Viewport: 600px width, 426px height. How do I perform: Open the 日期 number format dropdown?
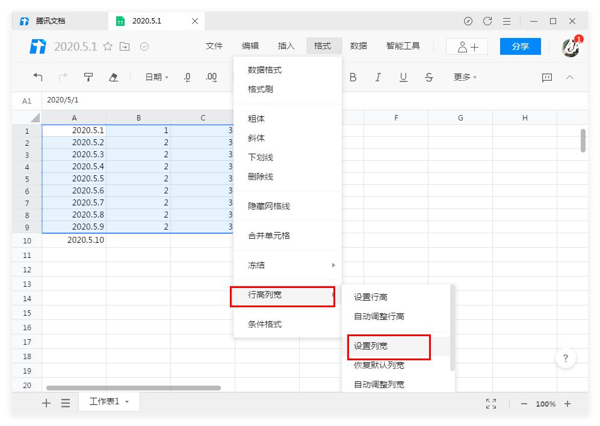point(155,77)
